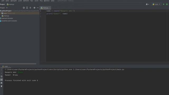Open the main run configuration dropdown
Screen dimensions: 169x95
156,4
